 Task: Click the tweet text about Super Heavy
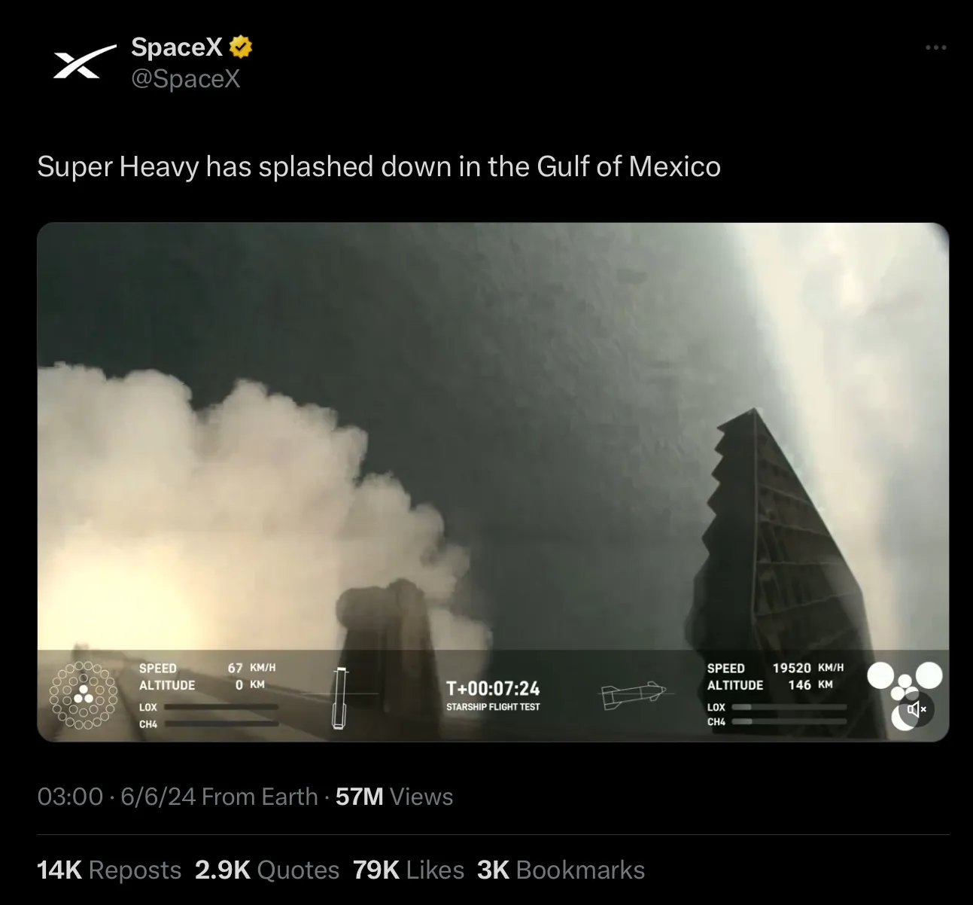(379, 166)
